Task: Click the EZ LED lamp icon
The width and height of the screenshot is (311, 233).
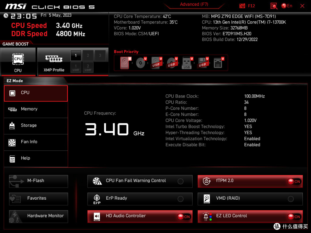Action: (x=207, y=217)
